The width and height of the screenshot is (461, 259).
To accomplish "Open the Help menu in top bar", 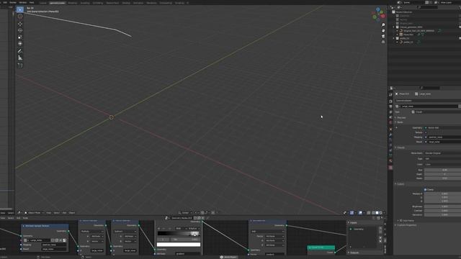I will coord(32,2).
